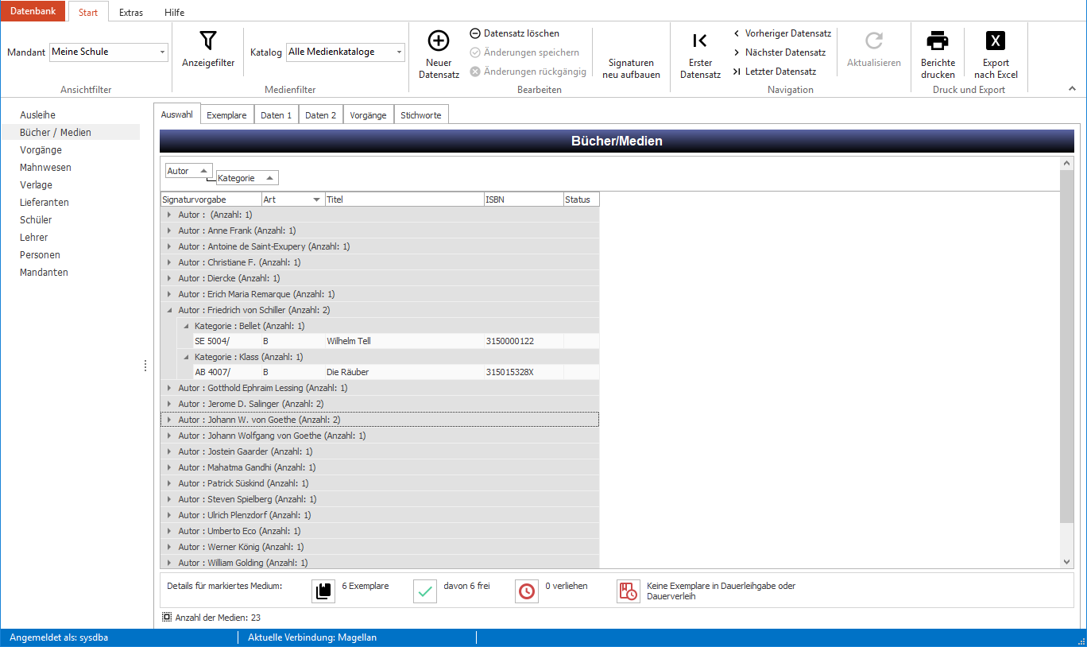Go to Nächster Datensatz

[x=779, y=52]
